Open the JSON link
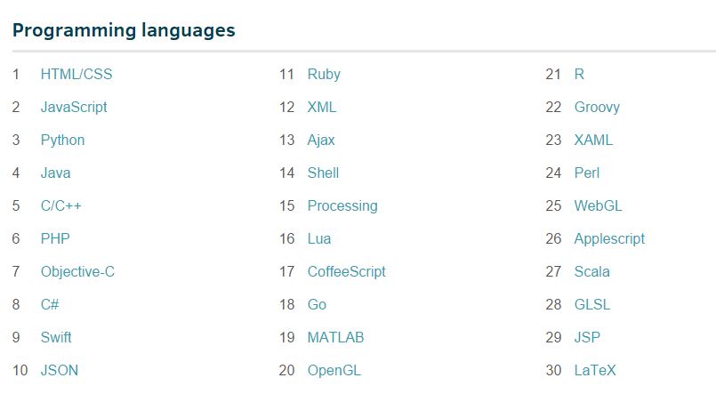Image resolution: width=716 pixels, height=410 pixels. coord(60,371)
